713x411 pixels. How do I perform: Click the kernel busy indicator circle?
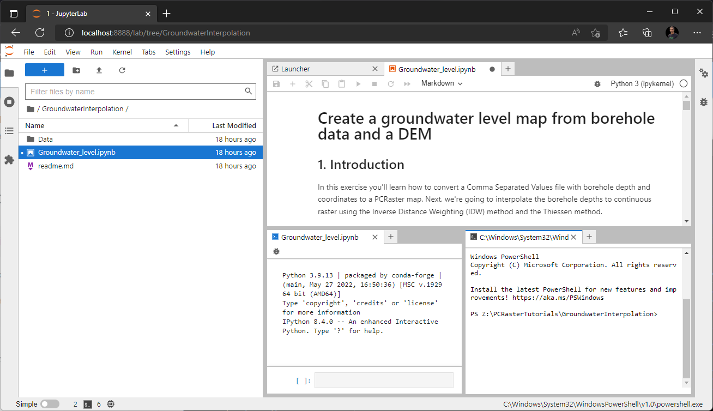(x=684, y=83)
